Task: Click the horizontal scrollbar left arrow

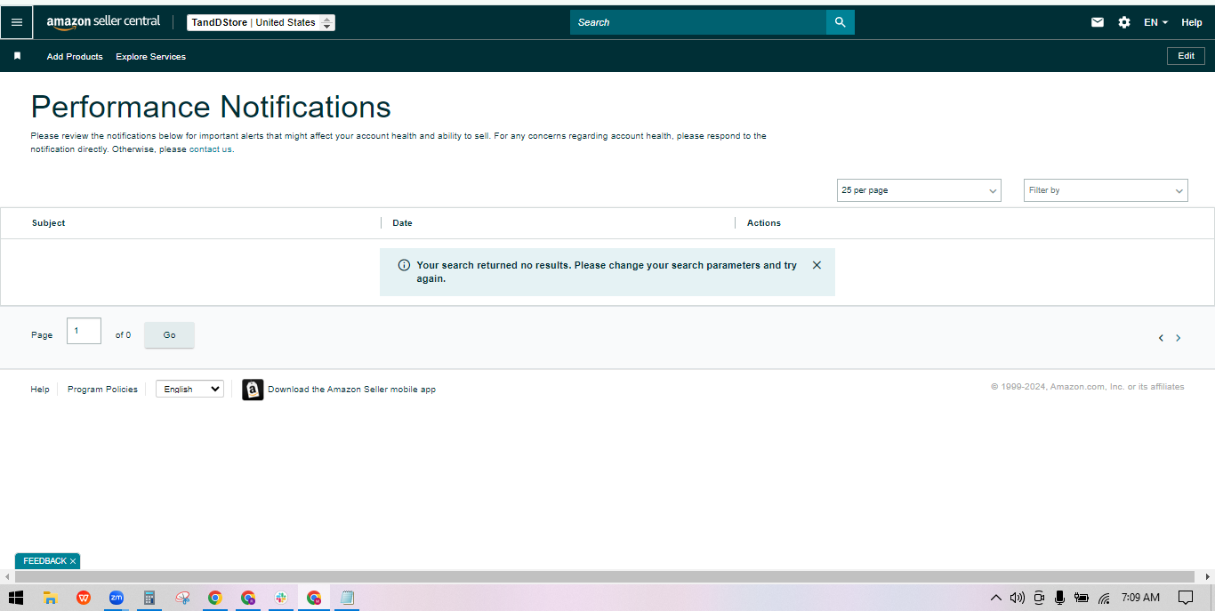Action: [x=7, y=577]
